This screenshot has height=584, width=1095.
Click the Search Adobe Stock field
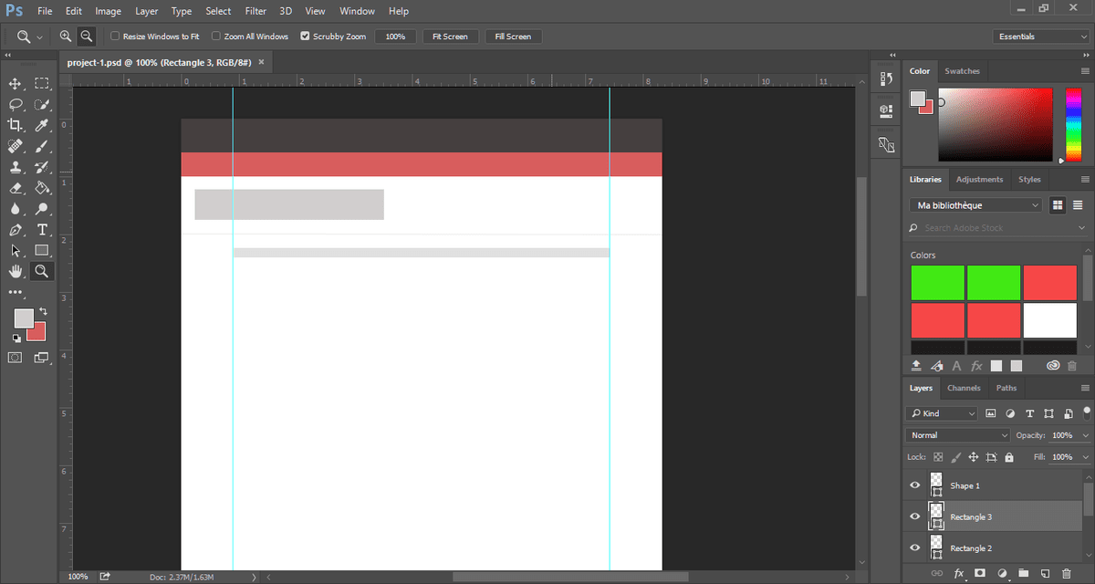[995, 228]
